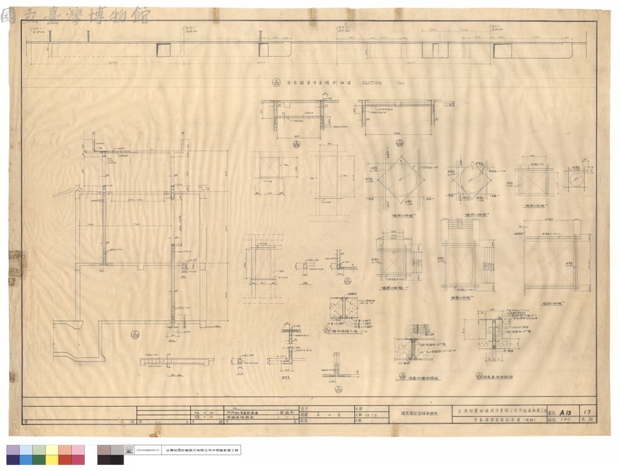Click the museum watermark text

[76, 16]
